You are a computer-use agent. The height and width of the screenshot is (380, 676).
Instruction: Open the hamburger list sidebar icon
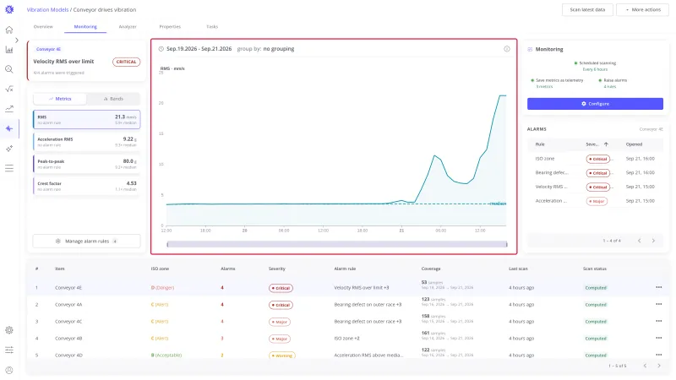[x=9, y=168]
